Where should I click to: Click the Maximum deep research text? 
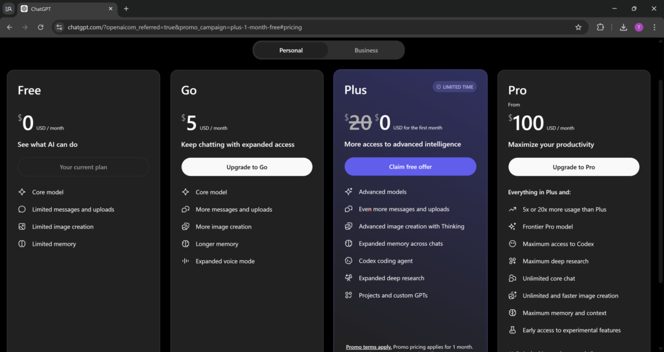tap(556, 261)
